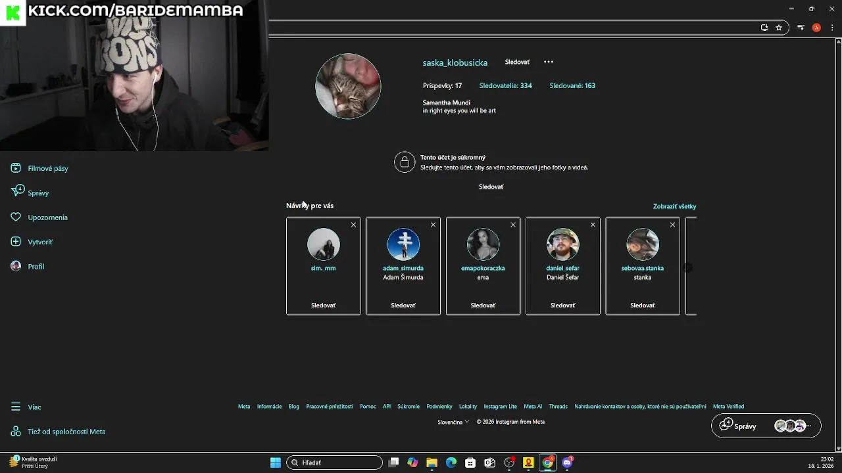Open the Viac hamburger menu
The width and height of the screenshot is (842, 473).
[26, 407]
